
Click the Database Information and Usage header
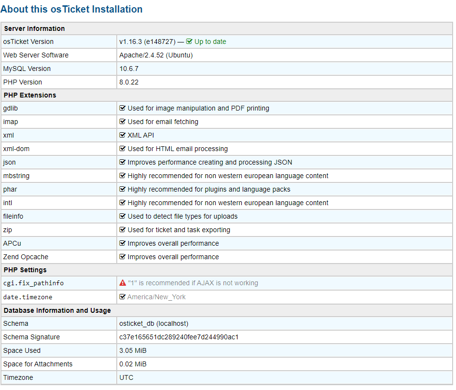coord(57,310)
